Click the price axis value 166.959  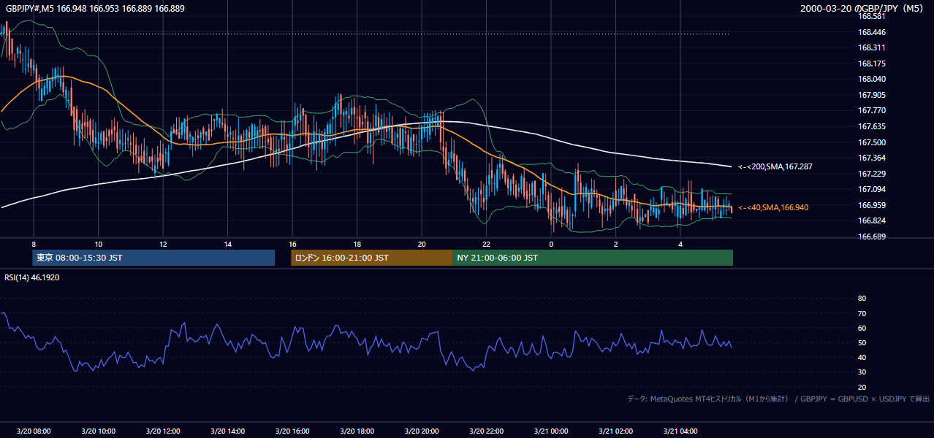872,205
